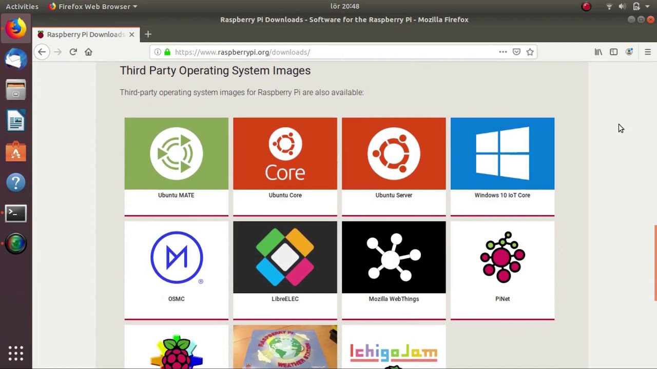Click the page vertical scrollbar thumb
This screenshot has width=657, height=369.
click(655, 263)
